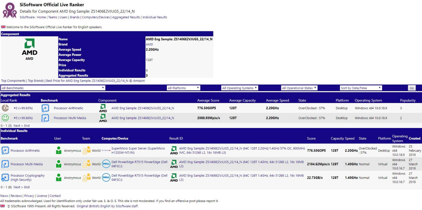Click Dell logo in Processor Multi-Media row

click(x=106, y=164)
